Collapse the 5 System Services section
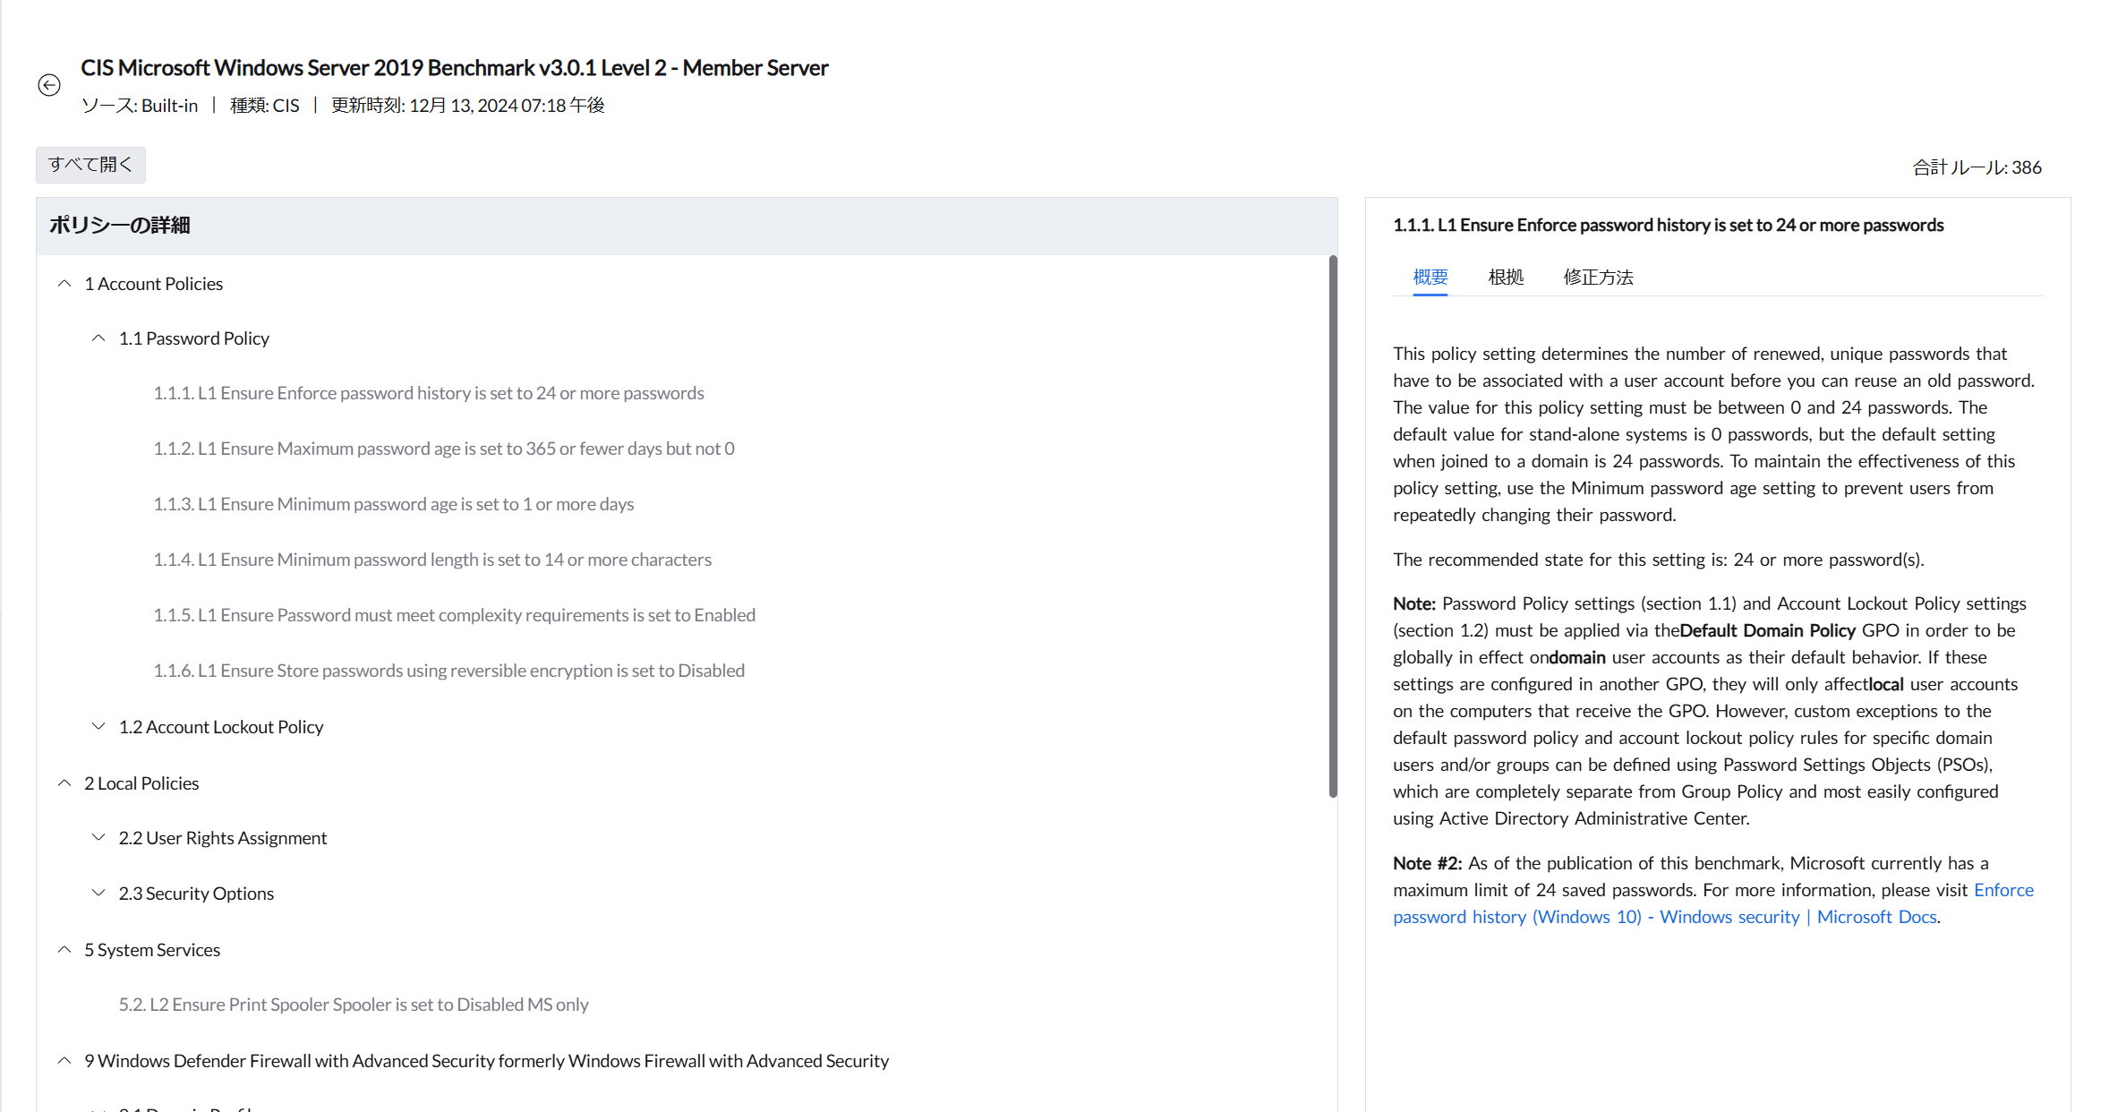The image size is (2109, 1112). [x=64, y=950]
